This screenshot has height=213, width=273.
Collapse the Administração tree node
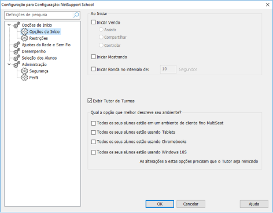pos(9,64)
